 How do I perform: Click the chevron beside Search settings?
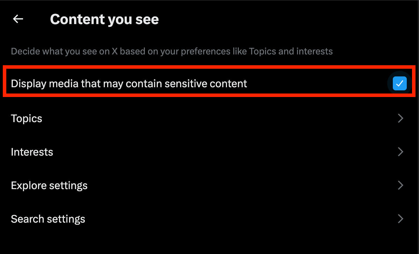pos(400,219)
